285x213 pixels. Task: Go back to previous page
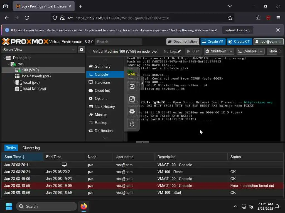[7, 18]
